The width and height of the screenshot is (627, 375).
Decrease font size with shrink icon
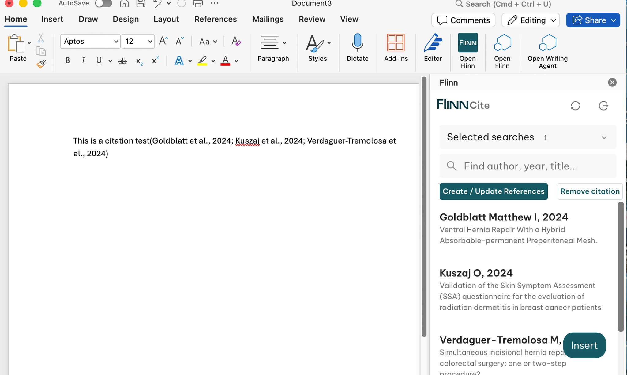(180, 41)
